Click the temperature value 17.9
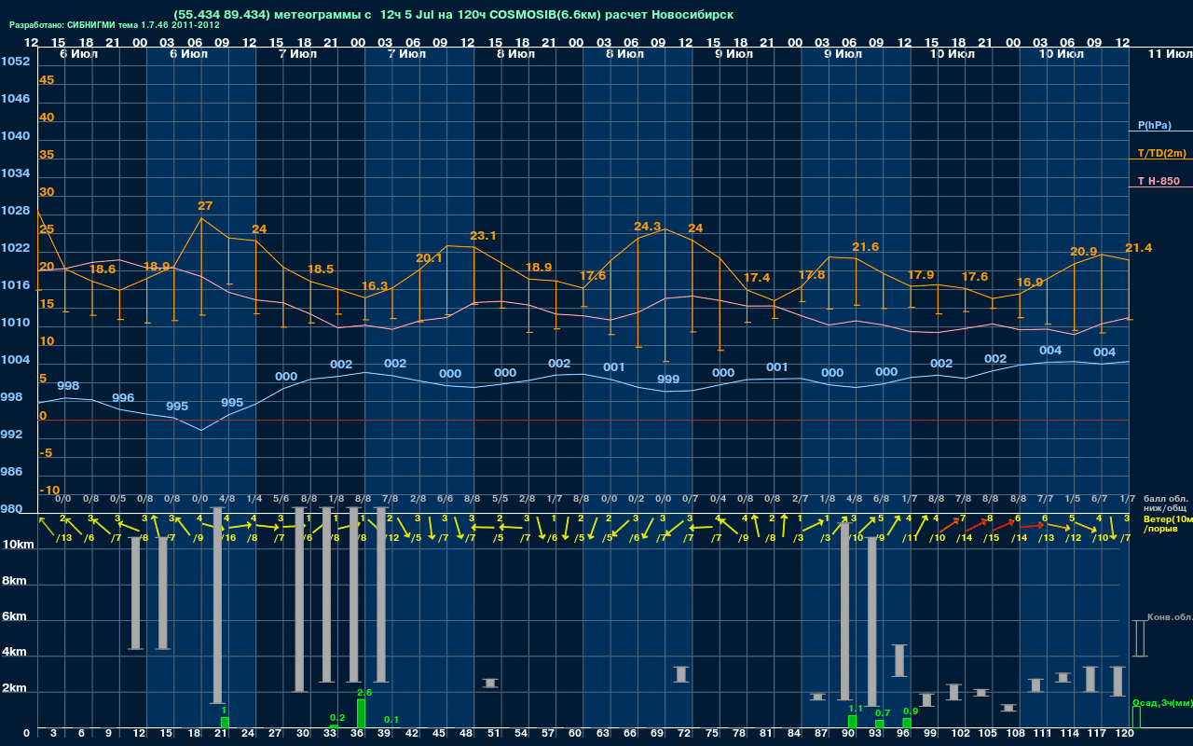Viewport: 1193px width, 746px height. [x=920, y=275]
